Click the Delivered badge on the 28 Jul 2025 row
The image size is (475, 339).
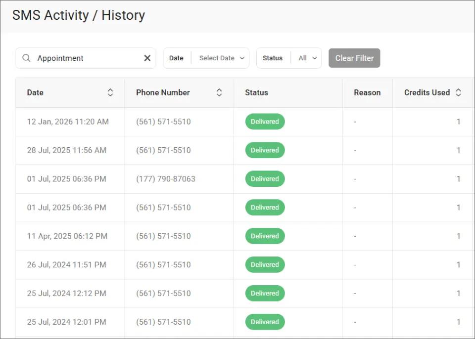pyautogui.click(x=265, y=150)
